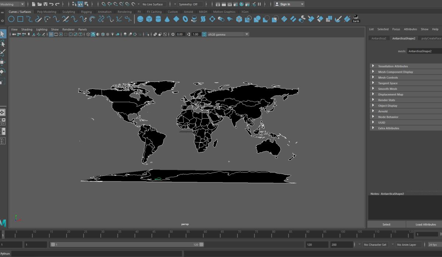Viewport: 442px width, 257px height.
Task: Click the Save Scene icon
Action: (45, 4)
